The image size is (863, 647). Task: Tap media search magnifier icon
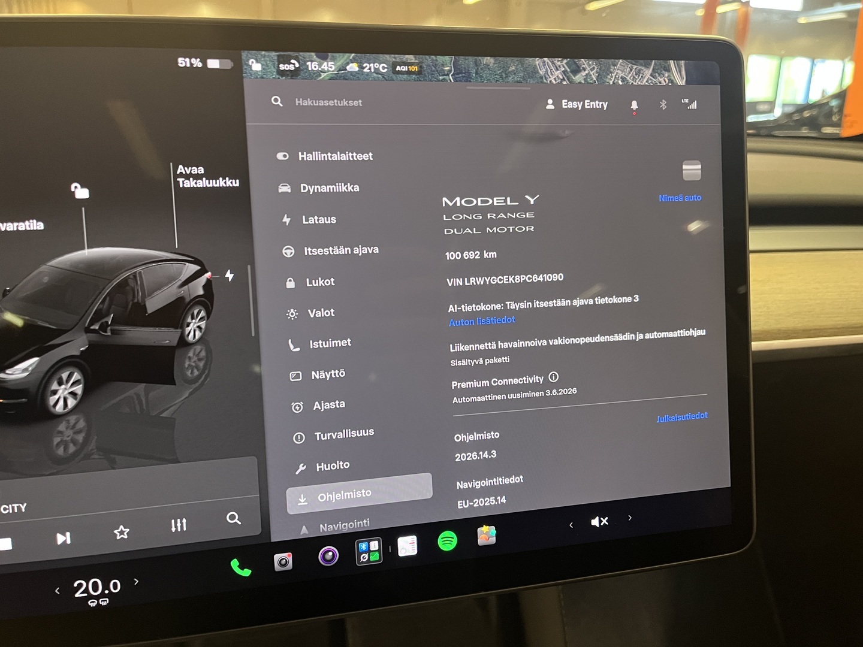click(234, 518)
